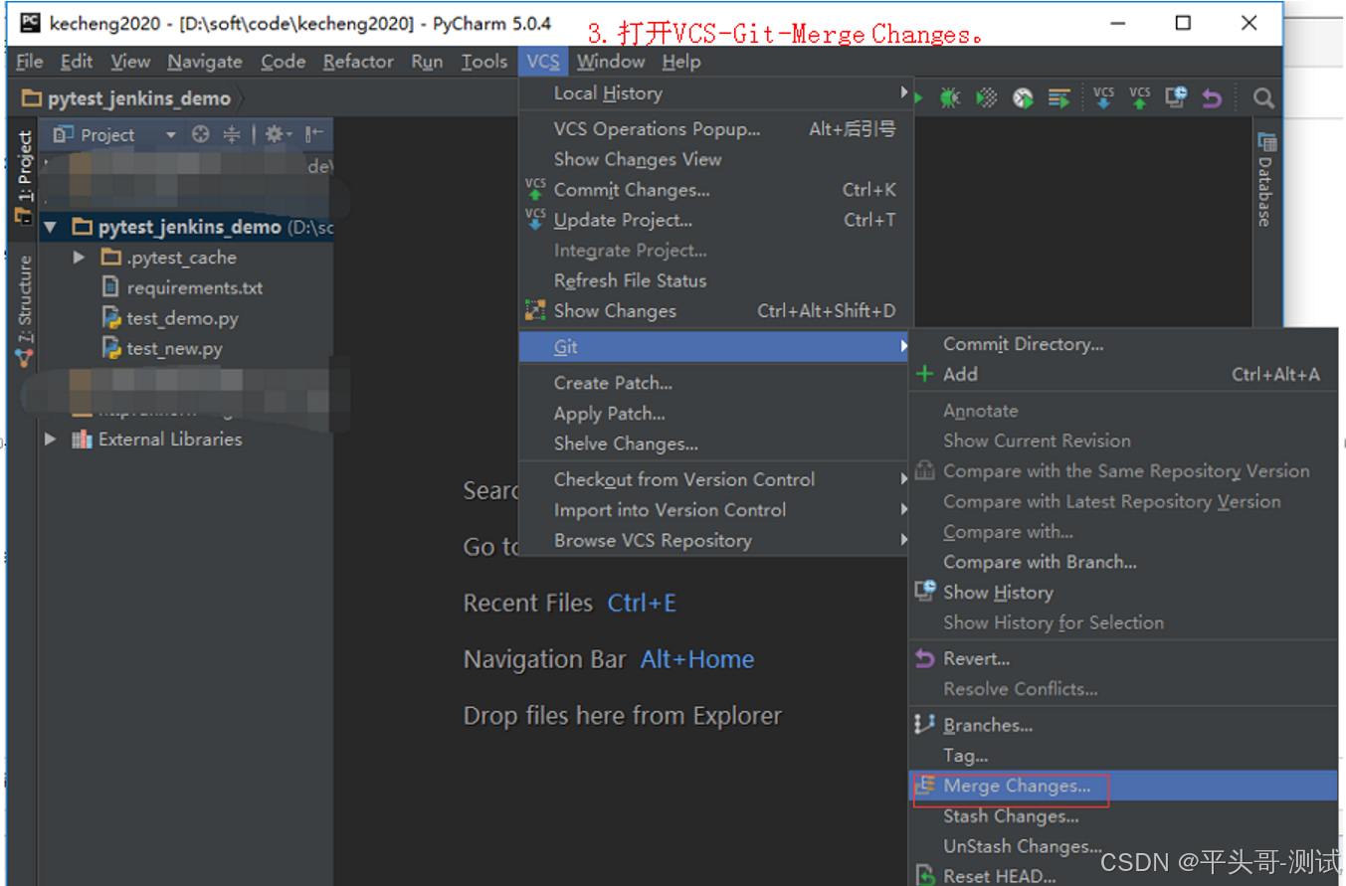Open Search Everywhere with the magnifier icon

pos(1263,97)
